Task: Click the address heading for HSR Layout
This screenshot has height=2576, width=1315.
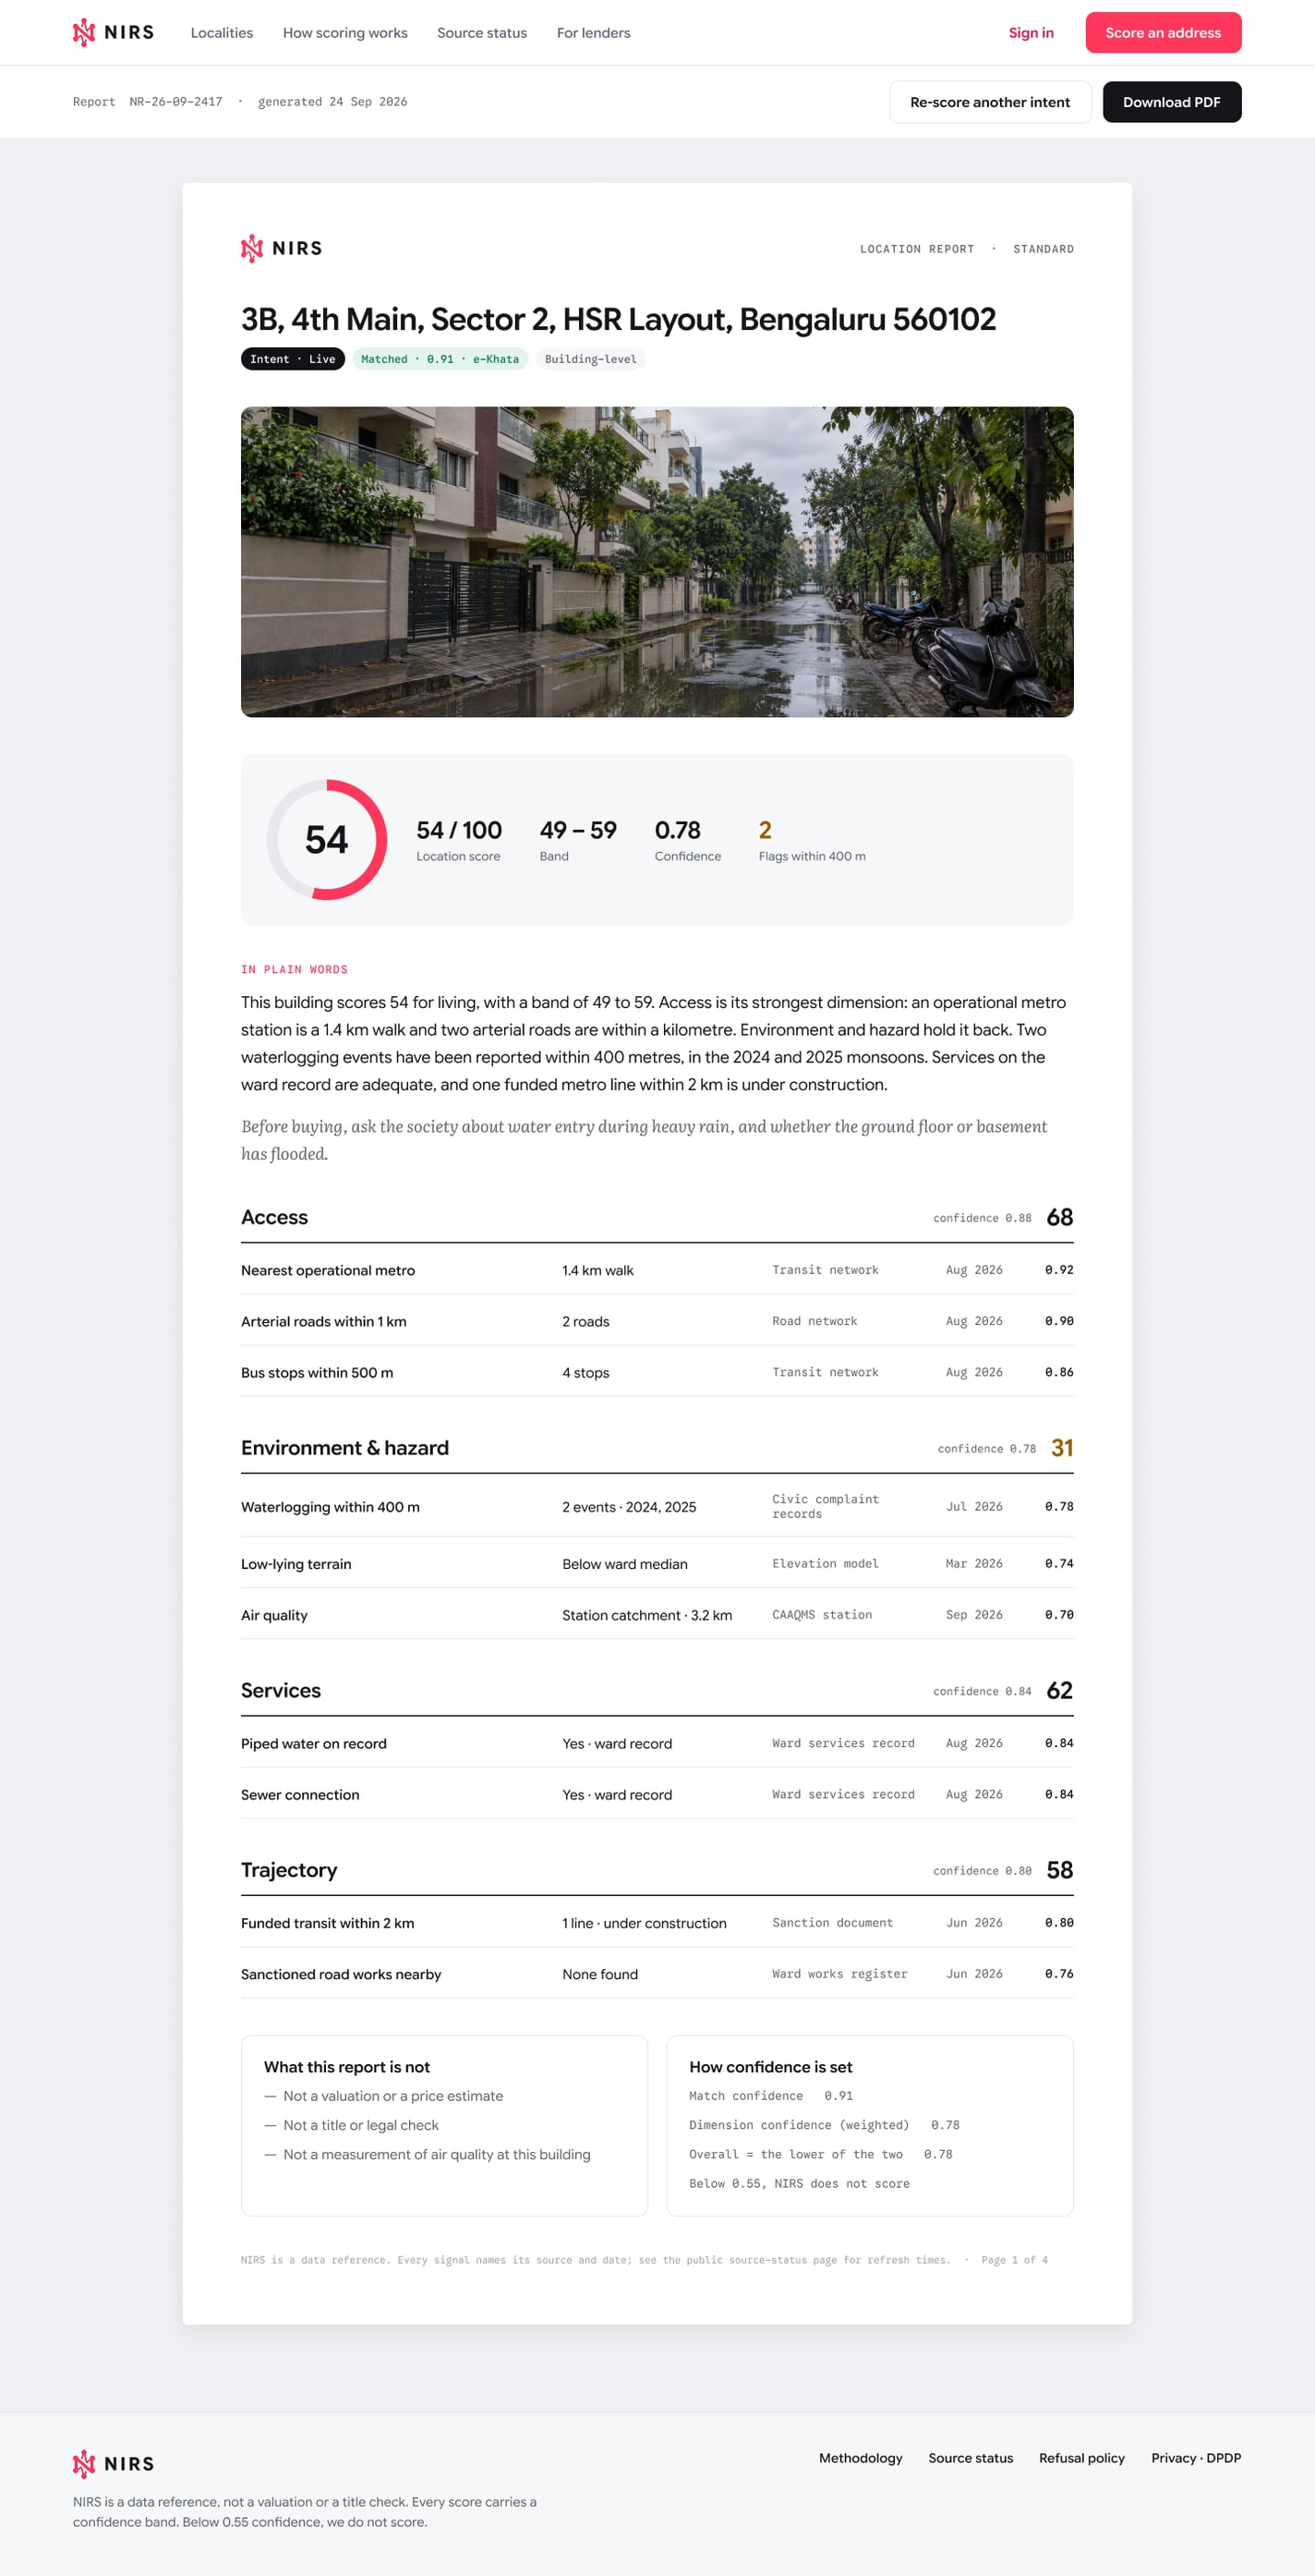Action: click(x=619, y=319)
